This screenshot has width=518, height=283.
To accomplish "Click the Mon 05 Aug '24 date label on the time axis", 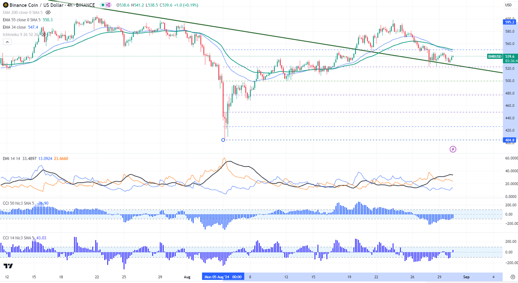I will 223,277.
